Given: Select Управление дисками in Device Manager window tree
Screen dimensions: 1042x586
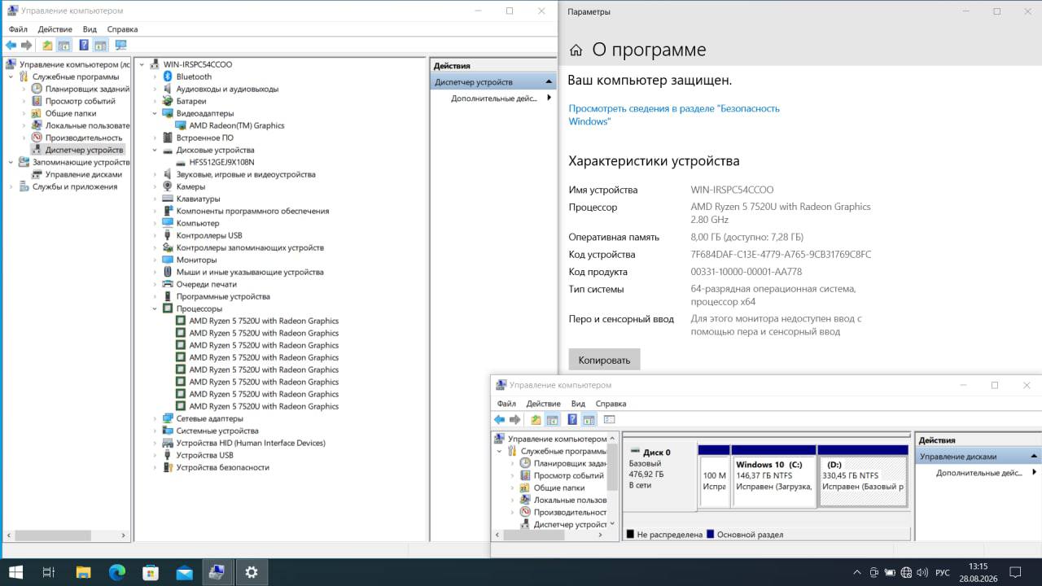Looking at the screenshot, I should (x=83, y=174).
